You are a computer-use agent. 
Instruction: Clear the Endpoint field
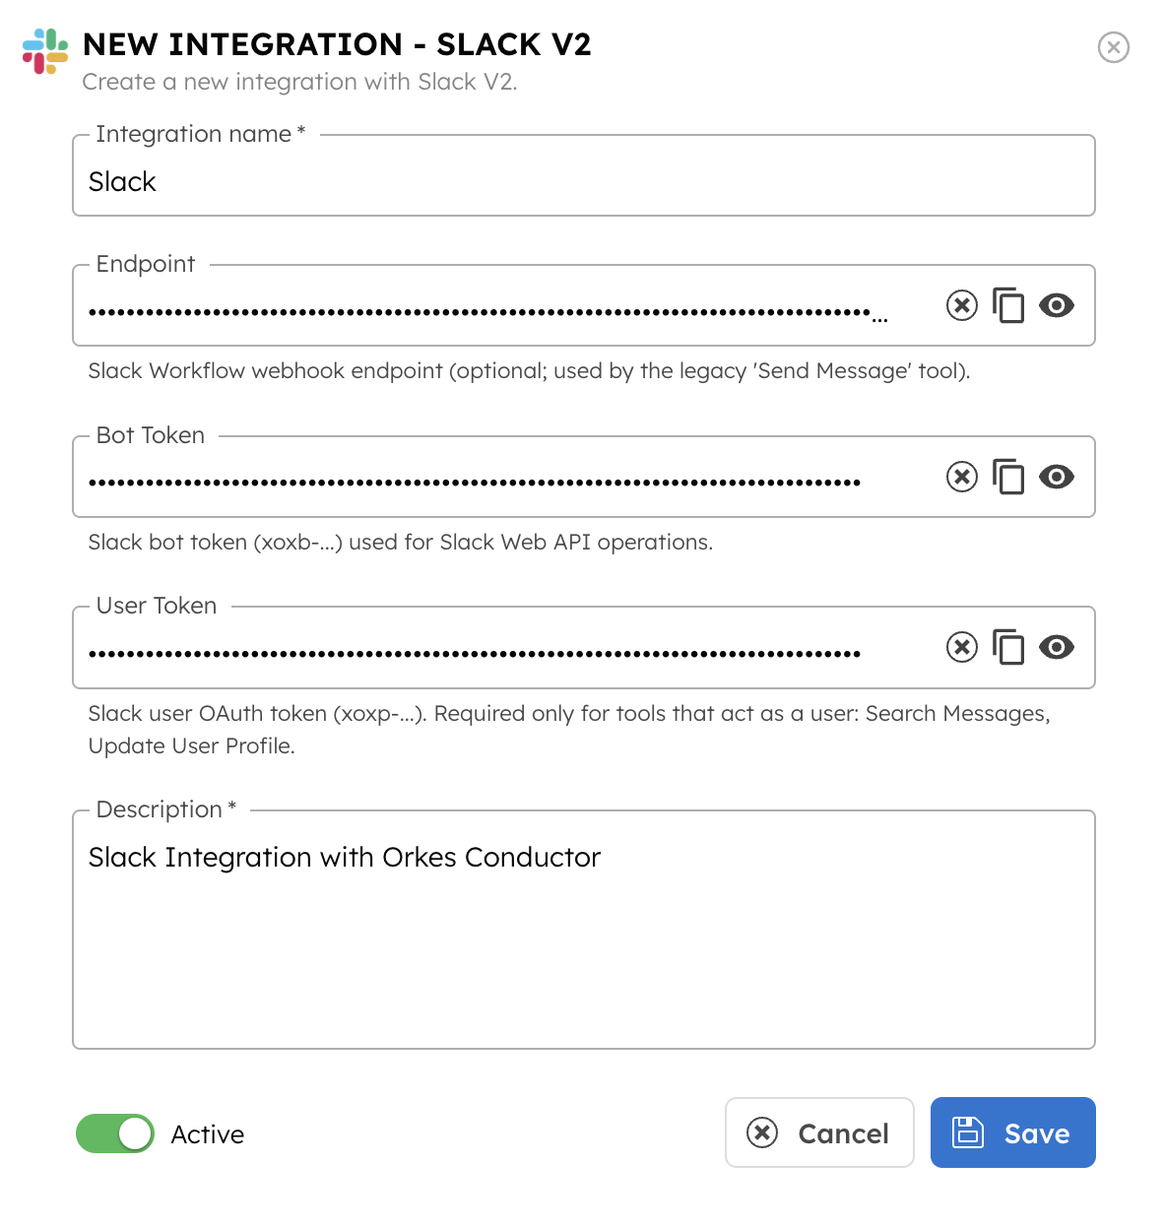tap(962, 305)
